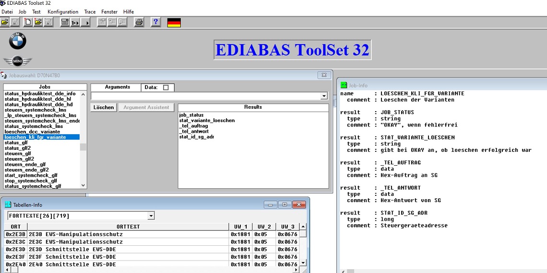Click the table's horizontal scroll right arrow

click(x=296, y=270)
